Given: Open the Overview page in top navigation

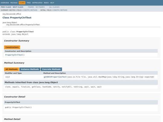Looking at the screenshot, I should (x=5, y=3).
